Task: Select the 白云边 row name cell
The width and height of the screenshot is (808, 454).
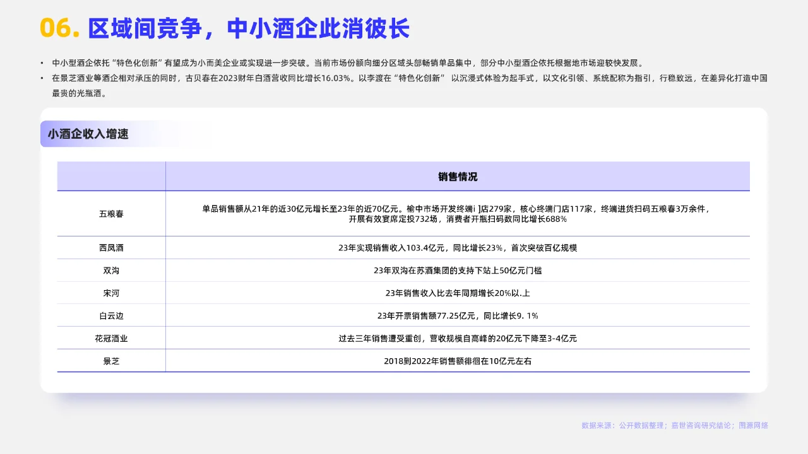Action: [111, 315]
